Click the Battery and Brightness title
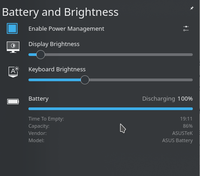The width and height of the screenshot is (200, 176). (x=60, y=12)
